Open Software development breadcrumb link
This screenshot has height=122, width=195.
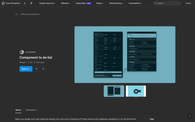[x=30, y=14]
